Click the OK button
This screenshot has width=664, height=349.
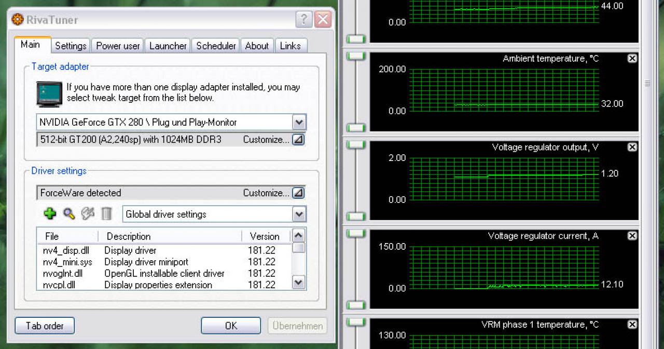tap(231, 326)
